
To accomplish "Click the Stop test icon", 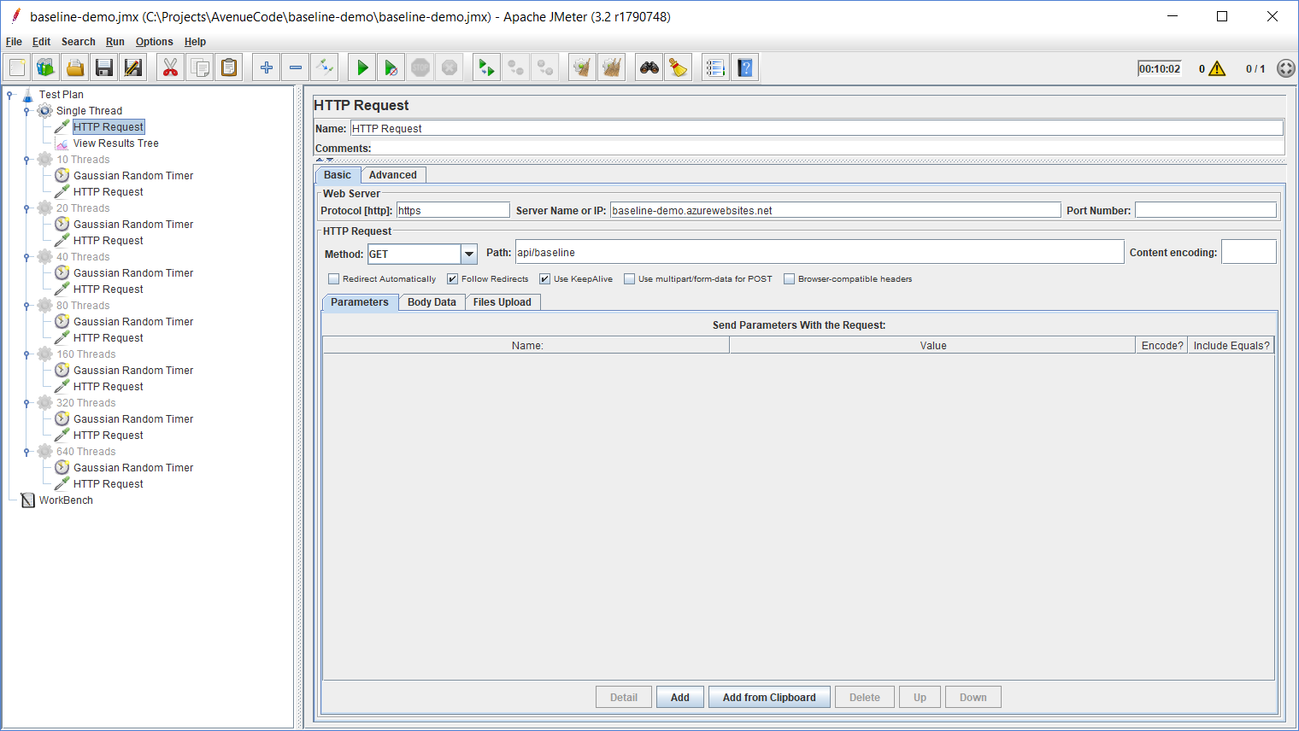I will click(x=420, y=67).
